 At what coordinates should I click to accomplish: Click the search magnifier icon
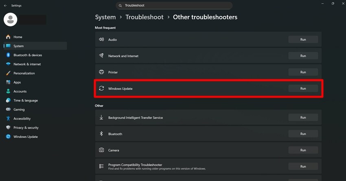tap(120, 6)
